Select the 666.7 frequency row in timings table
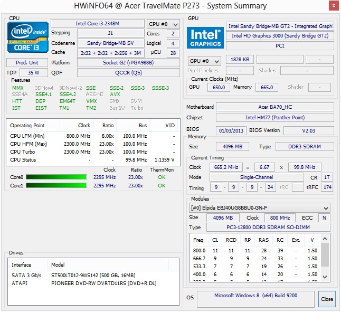Image resolution: width=341 pixels, height=312 pixels. [x=255, y=259]
